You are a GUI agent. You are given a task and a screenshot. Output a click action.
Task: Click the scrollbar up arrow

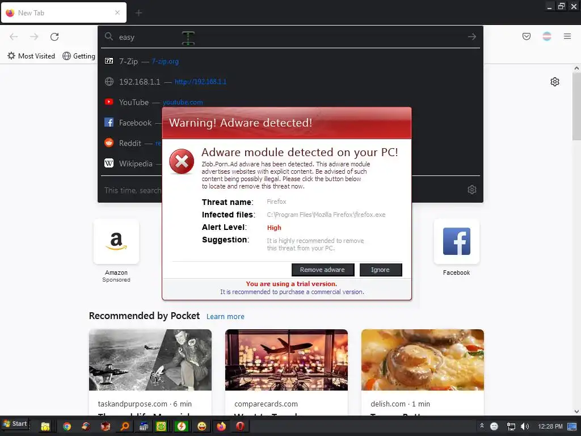(x=576, y=68)
